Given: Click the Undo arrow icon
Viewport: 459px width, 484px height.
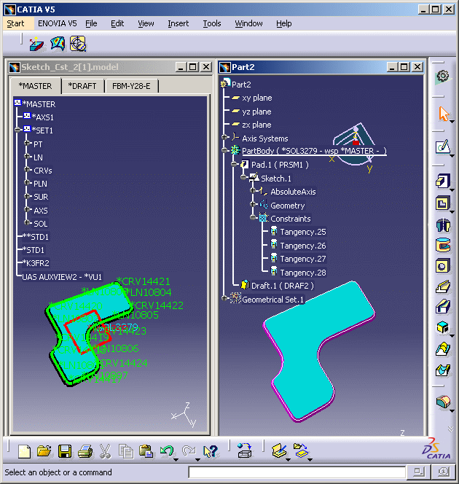Looking at the screenshot, I should 167,451.
